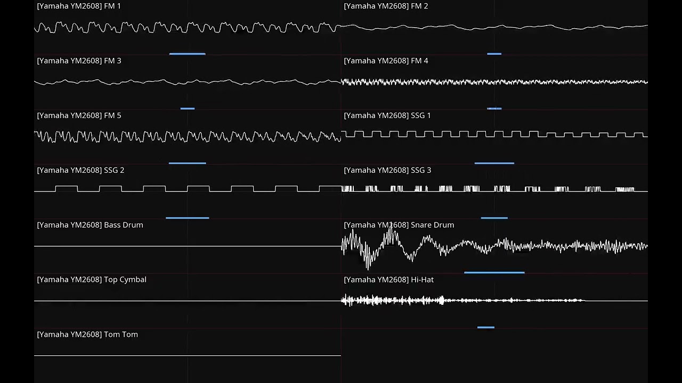Click the "[Yamaha YM2608] FM 5" channel label
The width and height of the screenshot is (682, 383).
coord(79,115)
